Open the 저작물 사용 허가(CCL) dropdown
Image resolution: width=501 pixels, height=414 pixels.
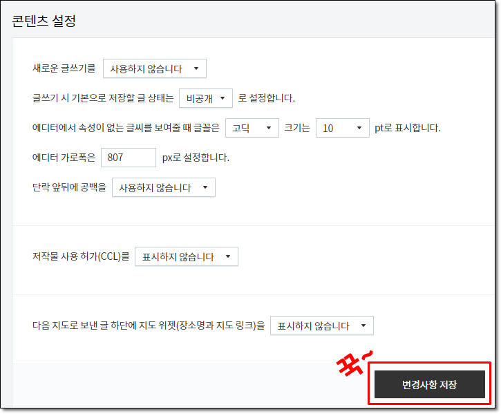tap(187, 256)
